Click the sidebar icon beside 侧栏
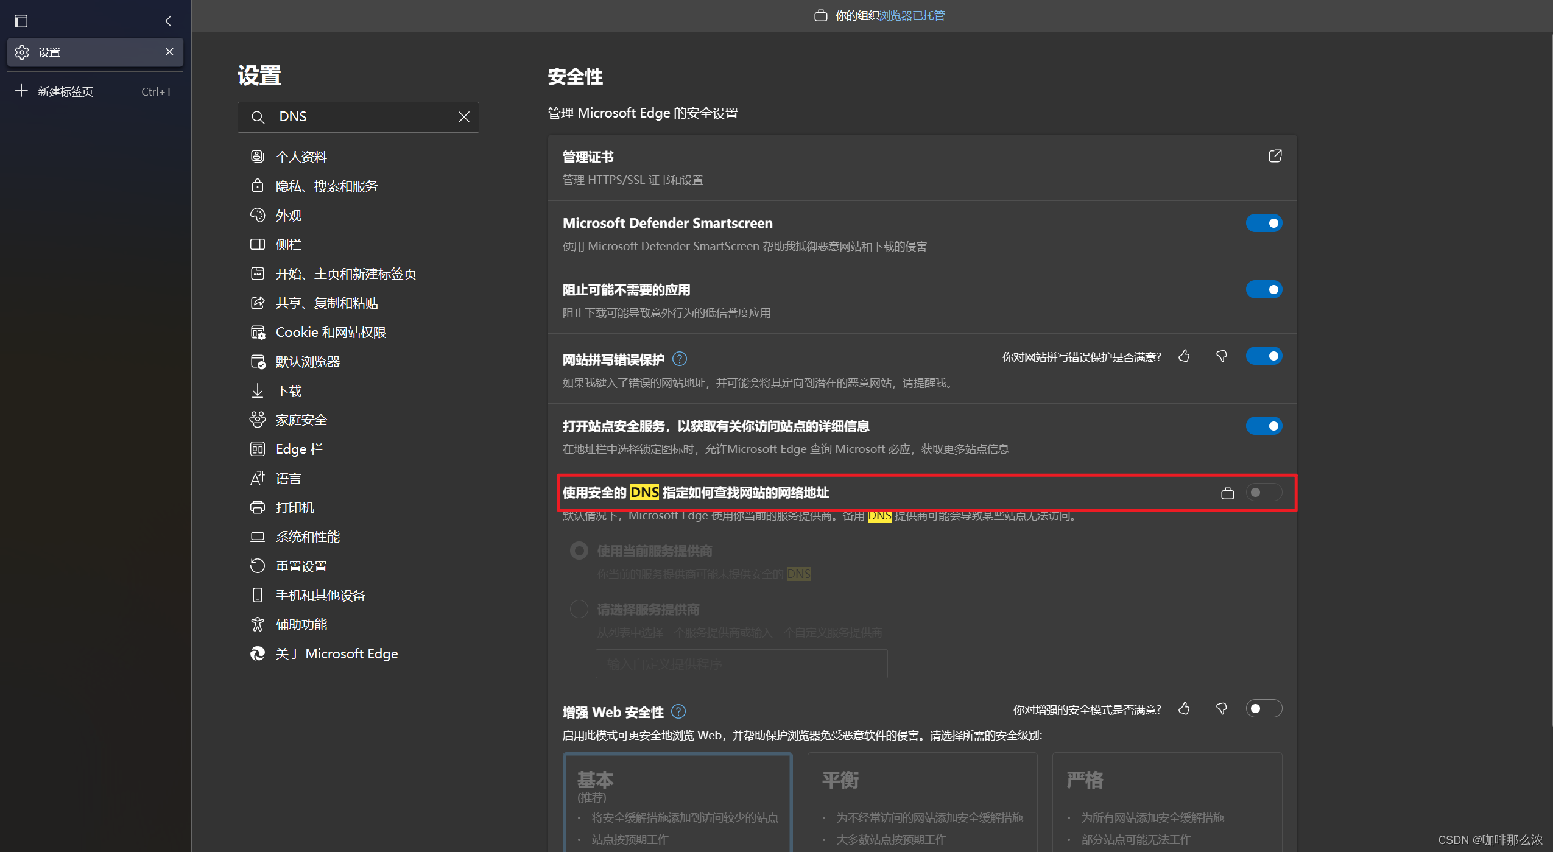 click(x=258, y=244)
